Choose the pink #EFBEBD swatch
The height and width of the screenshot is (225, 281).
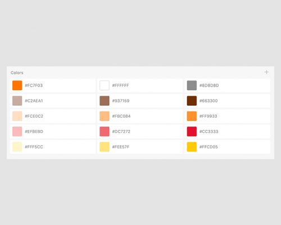(17, 132)
